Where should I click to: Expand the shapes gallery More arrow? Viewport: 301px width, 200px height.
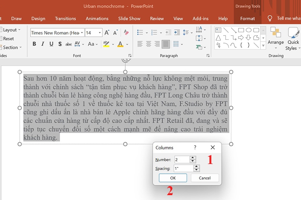pyautogui.click(x=263, y=45)
